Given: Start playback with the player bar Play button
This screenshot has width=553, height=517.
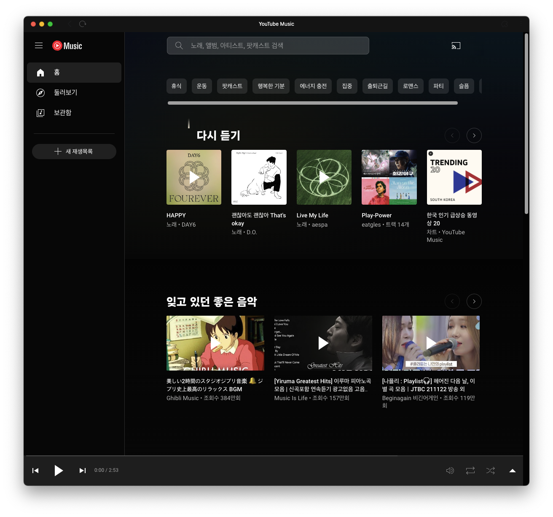Looking at the screenshot, I should point(59,470).
